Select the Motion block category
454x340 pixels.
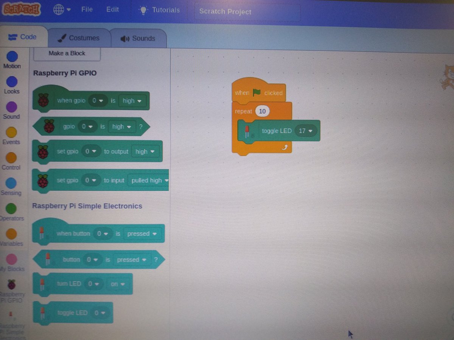pos(12,59)
